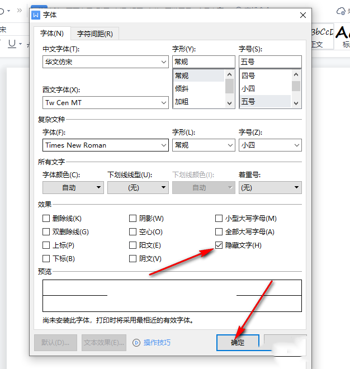Click the play icon beside 操作技巧
Image resolution: width=350 pixels, height=369 pixels.
click(136, 342)
